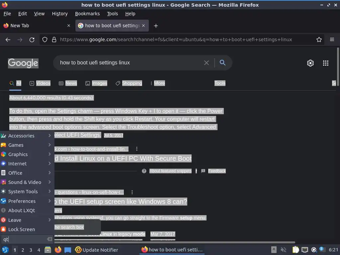Reload the current Google search page

pyautogui.click(x=32, y=40)
